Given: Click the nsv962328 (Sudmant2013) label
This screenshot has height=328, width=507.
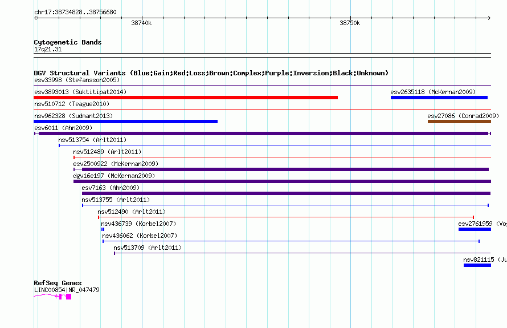Looking at the screenshot, I should (73, 116).
